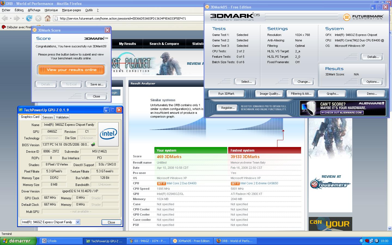Viewport: 392px width, 245px height.
Task: Click the Stop loading icon
Action: [38, 18]
